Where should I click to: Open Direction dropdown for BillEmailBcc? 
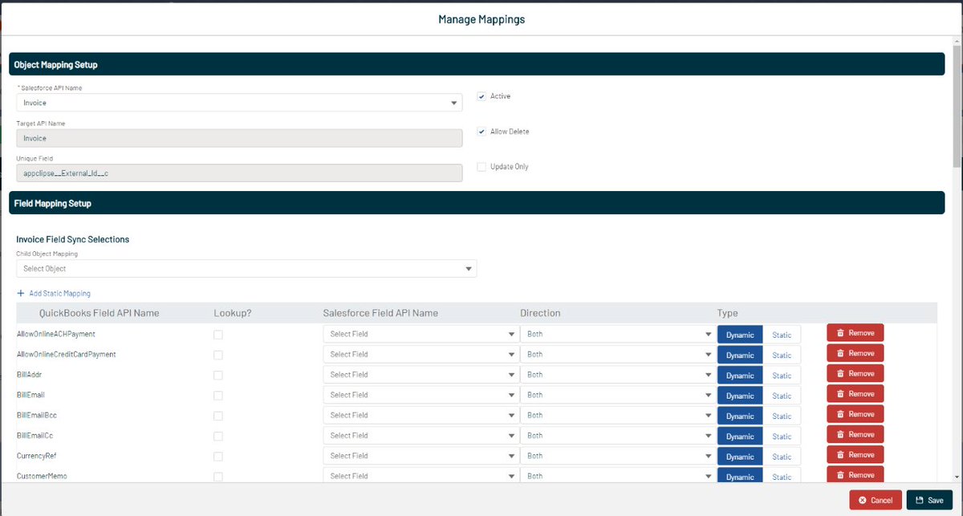coord(618,415)
